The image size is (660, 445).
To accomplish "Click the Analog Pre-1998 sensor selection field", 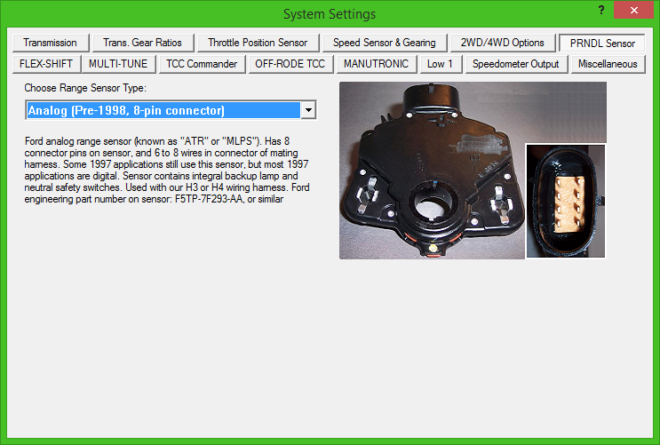I will click(x=163, y=110).
